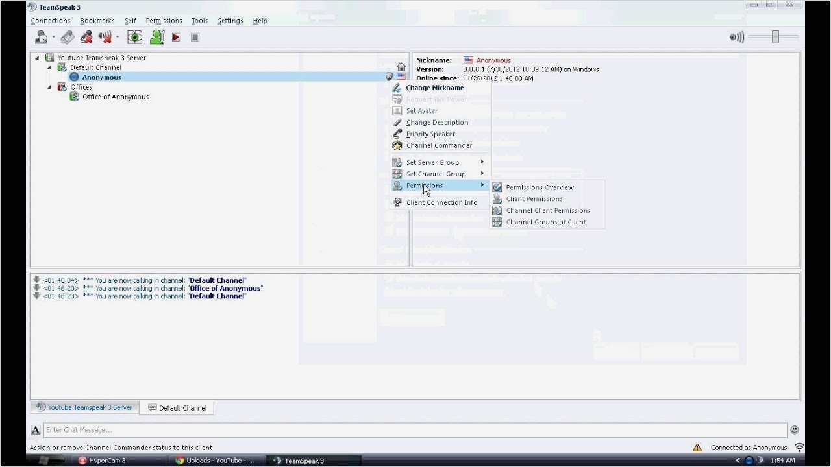This screenshot has width=831, height=467.
Task: Open the Settings menu
Action: click(230, 20)
